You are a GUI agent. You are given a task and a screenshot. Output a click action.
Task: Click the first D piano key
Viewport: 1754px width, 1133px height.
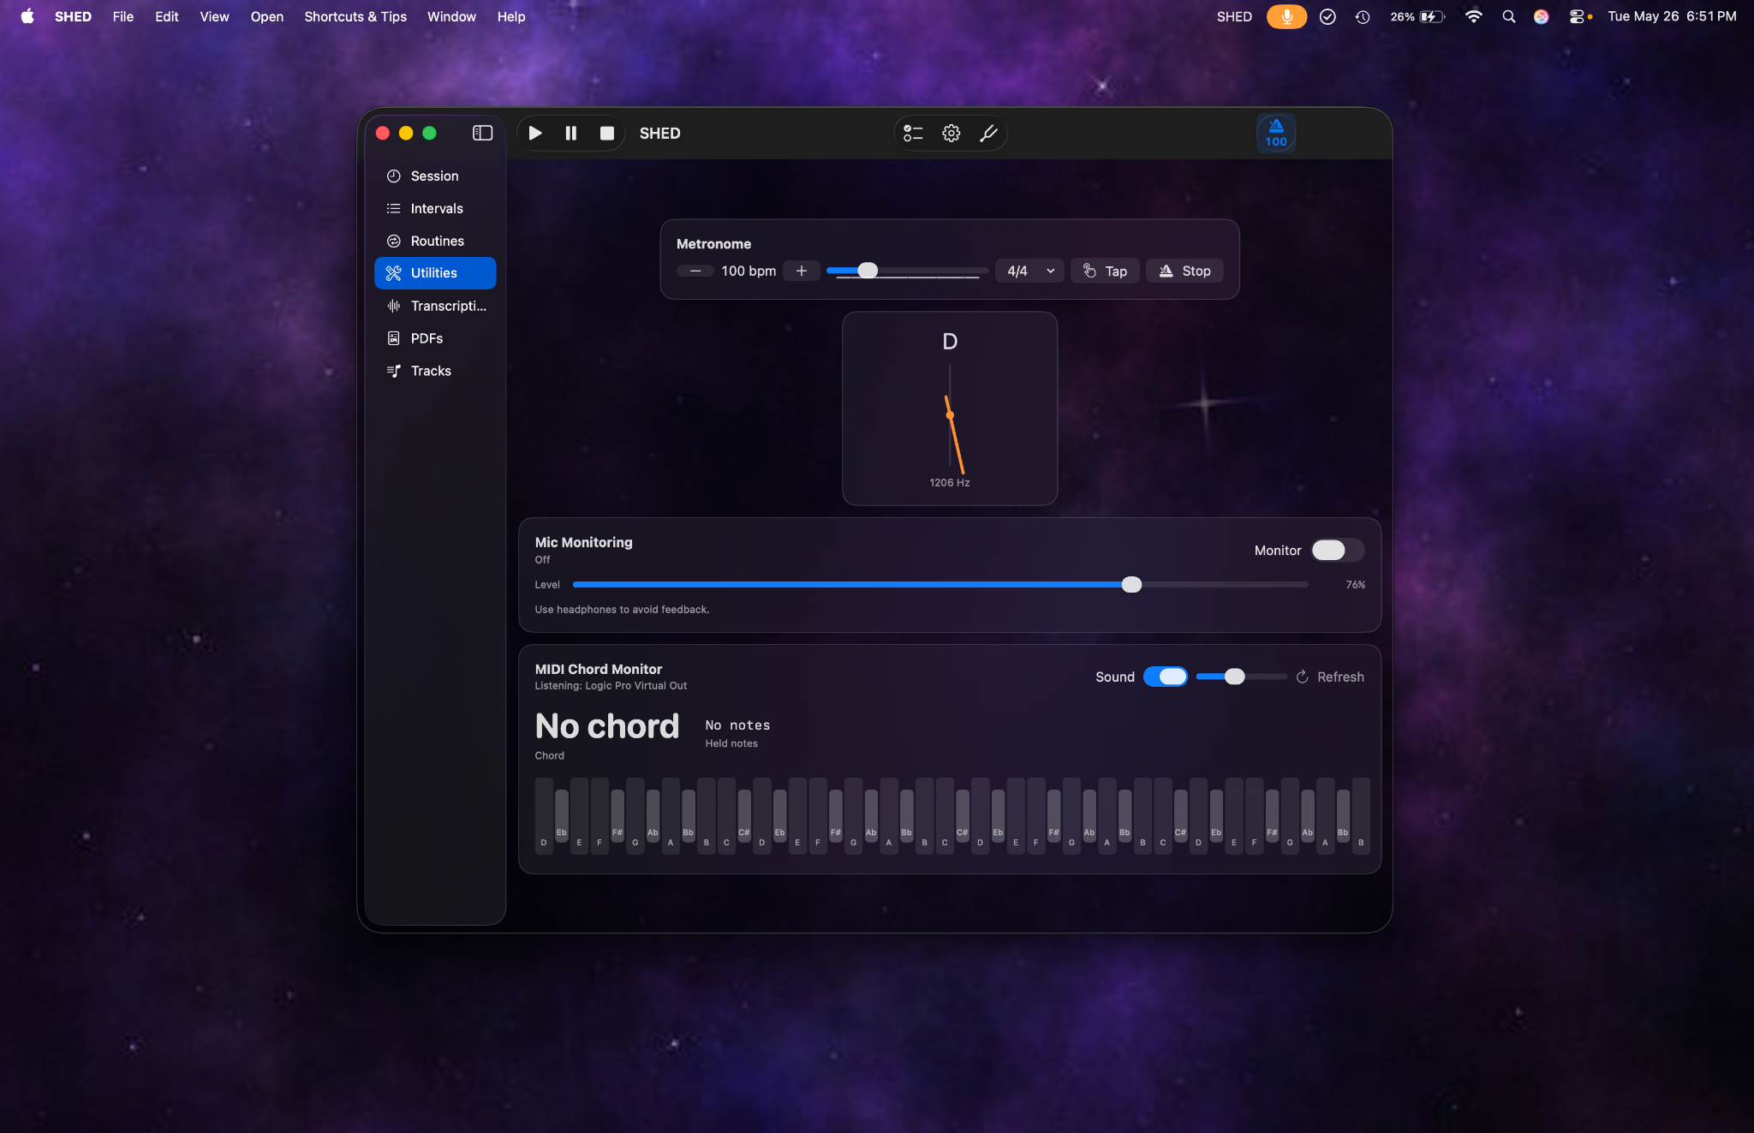(544, 815)
